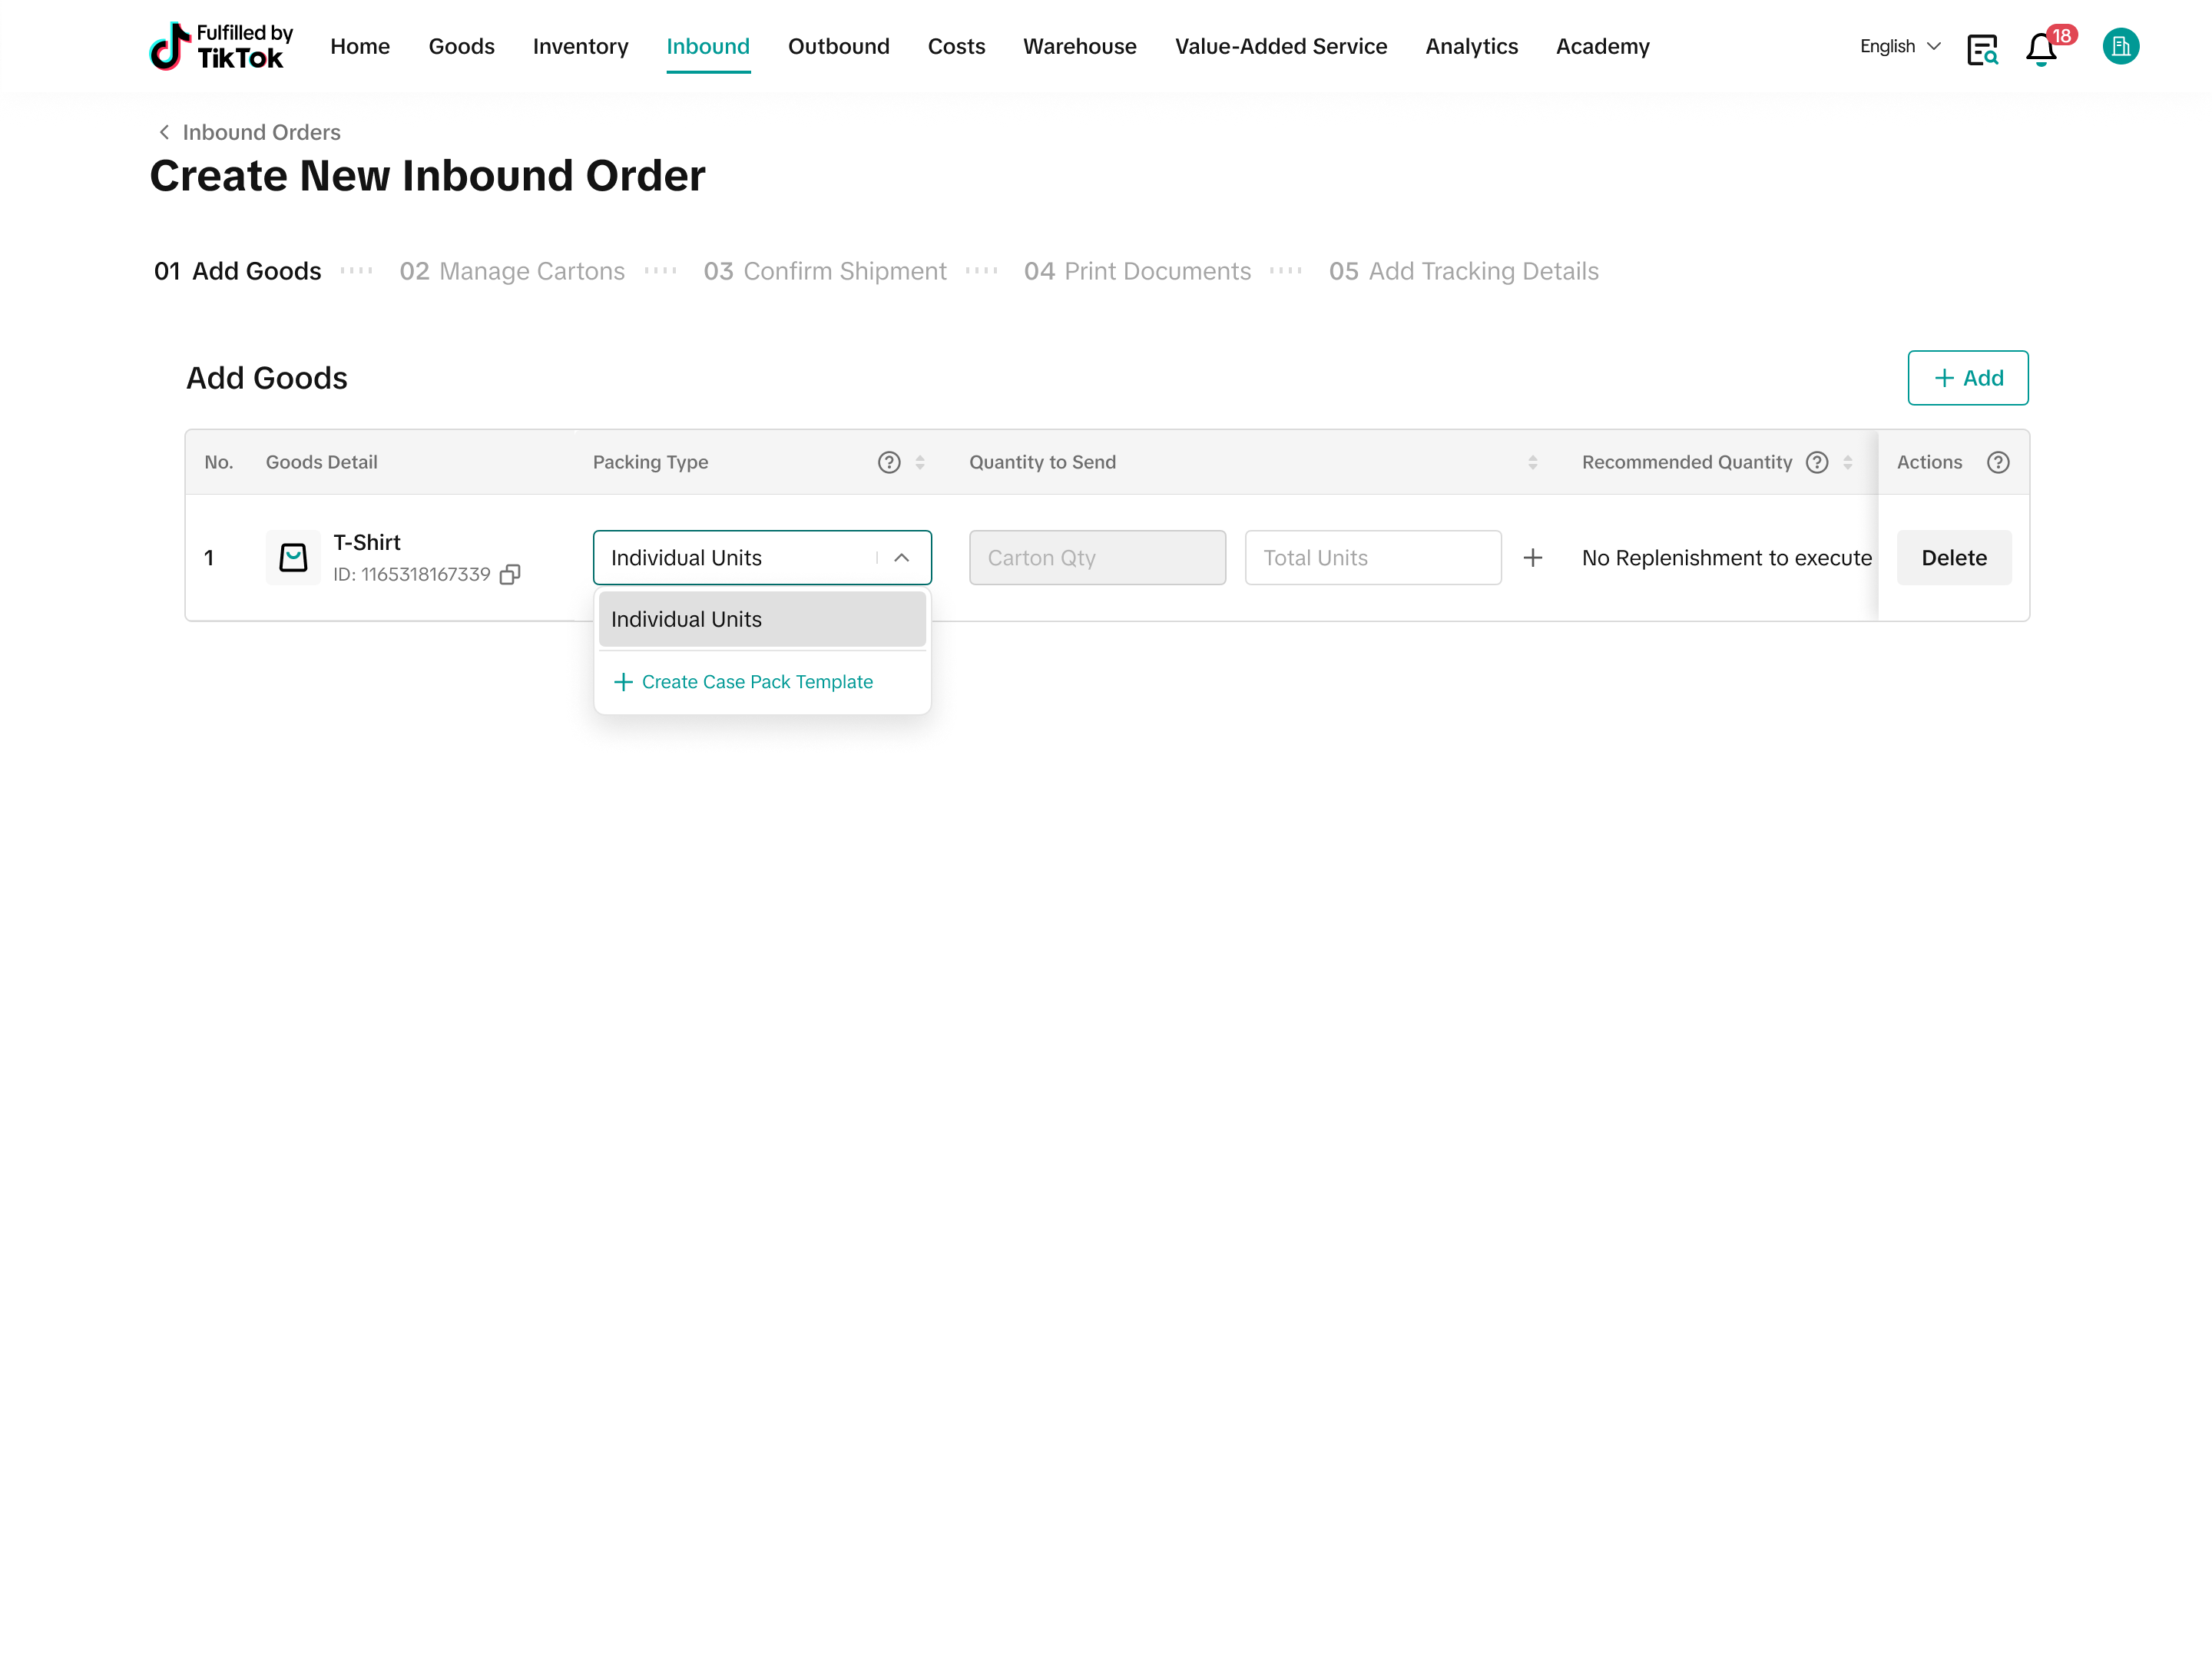2212x1659 pixels.
Task: Open the English language selector
Action: click(x=1899, y=46)
